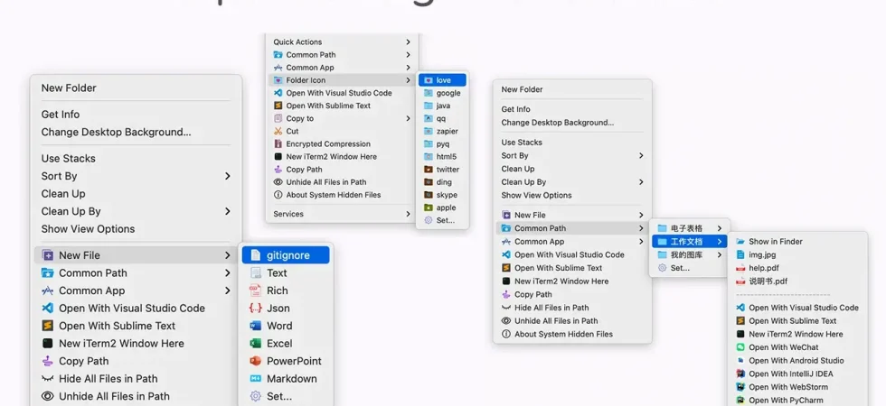Click Open With PyCharm entry
Image resolution: width=886 pixels, height=406 pixels.
797,400
